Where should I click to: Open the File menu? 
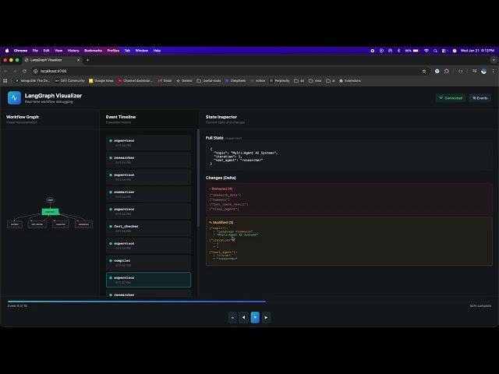pyautogui.click(x=35, y=51)
